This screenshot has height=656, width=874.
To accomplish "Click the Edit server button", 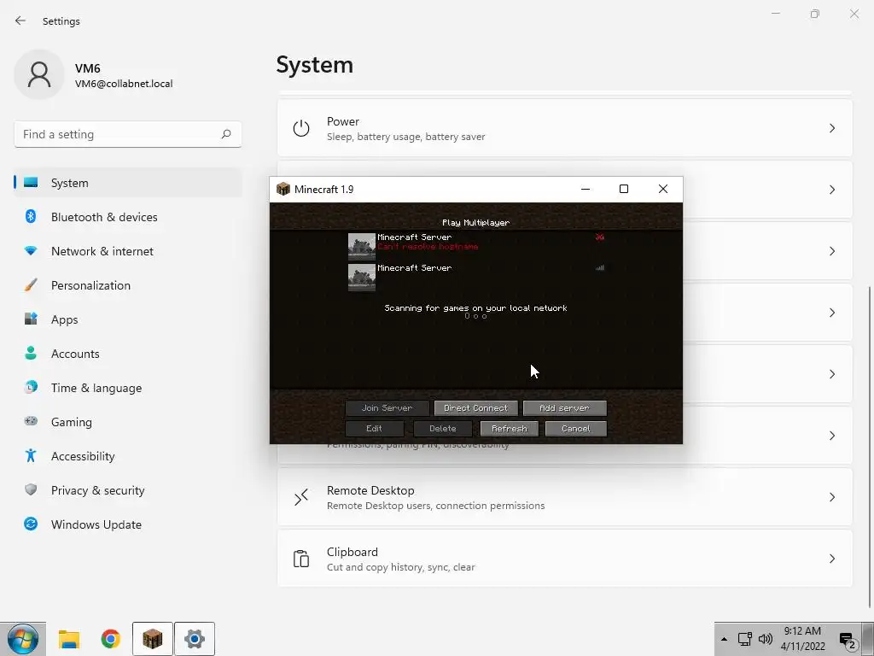I will 374,429.
